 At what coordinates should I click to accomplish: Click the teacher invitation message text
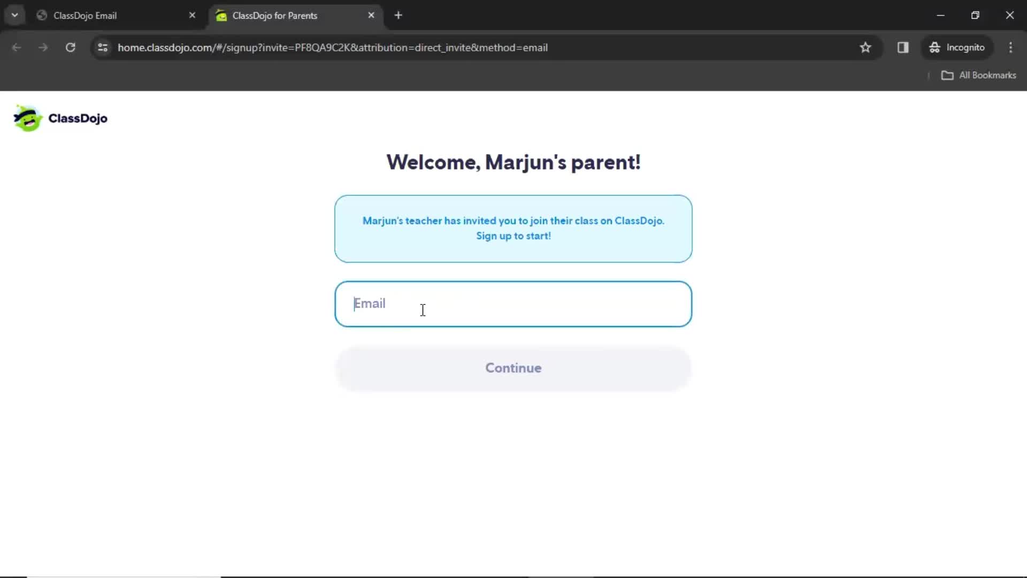pyautogui.click(x=513, y=220)
